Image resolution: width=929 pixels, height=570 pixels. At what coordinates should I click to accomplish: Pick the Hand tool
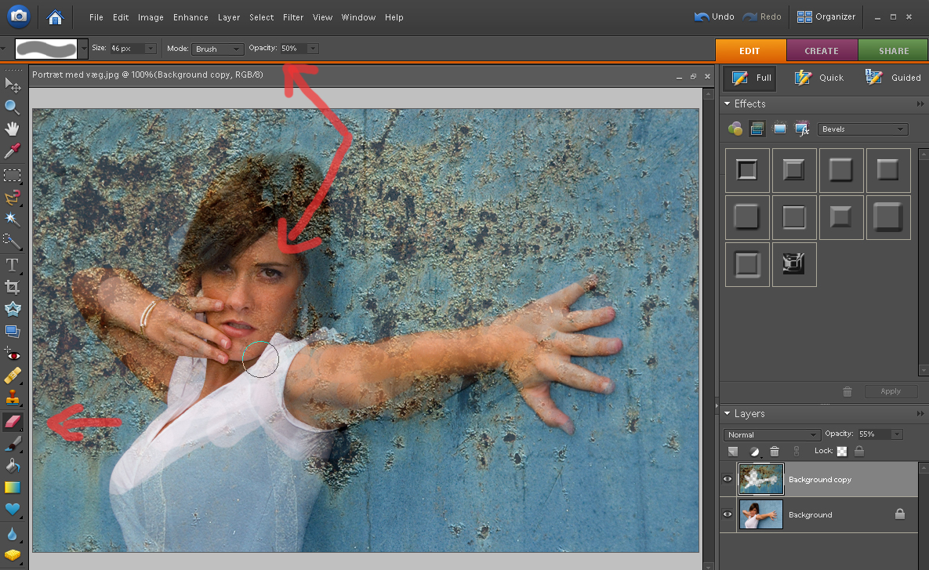(x=13, y=129)
